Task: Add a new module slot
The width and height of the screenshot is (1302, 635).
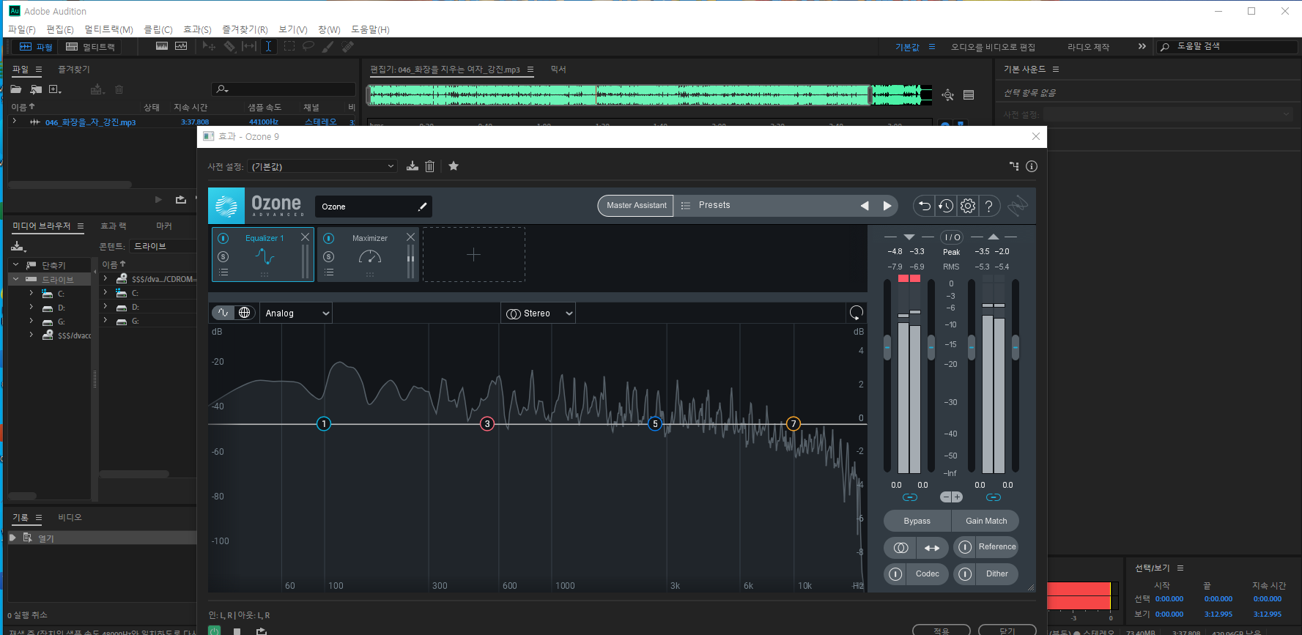Action: 474,254
